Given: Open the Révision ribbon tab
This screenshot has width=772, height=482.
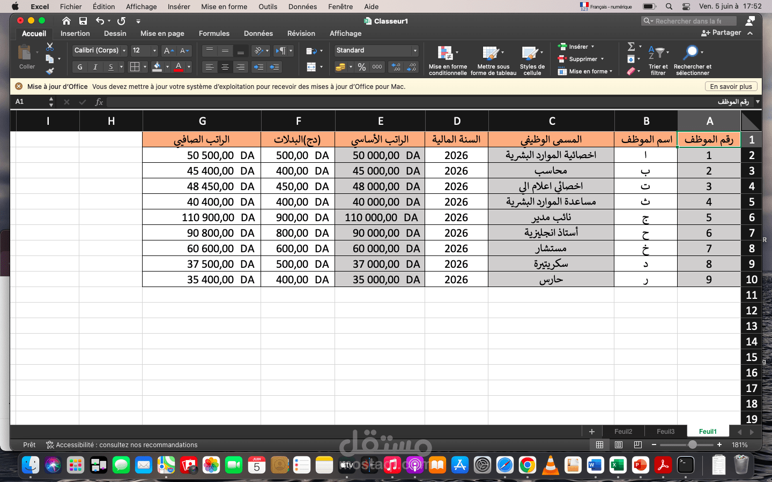Looking at the screenshot, I should click(x=301, y=33).
